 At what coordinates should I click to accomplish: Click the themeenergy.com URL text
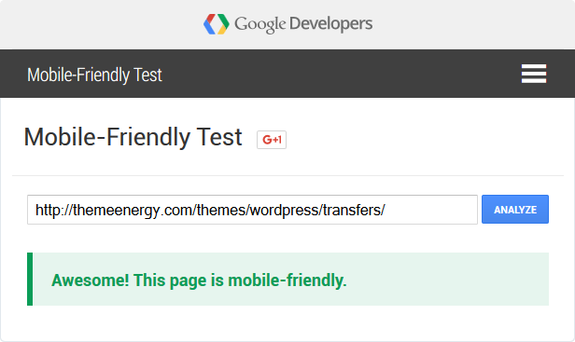210,211
